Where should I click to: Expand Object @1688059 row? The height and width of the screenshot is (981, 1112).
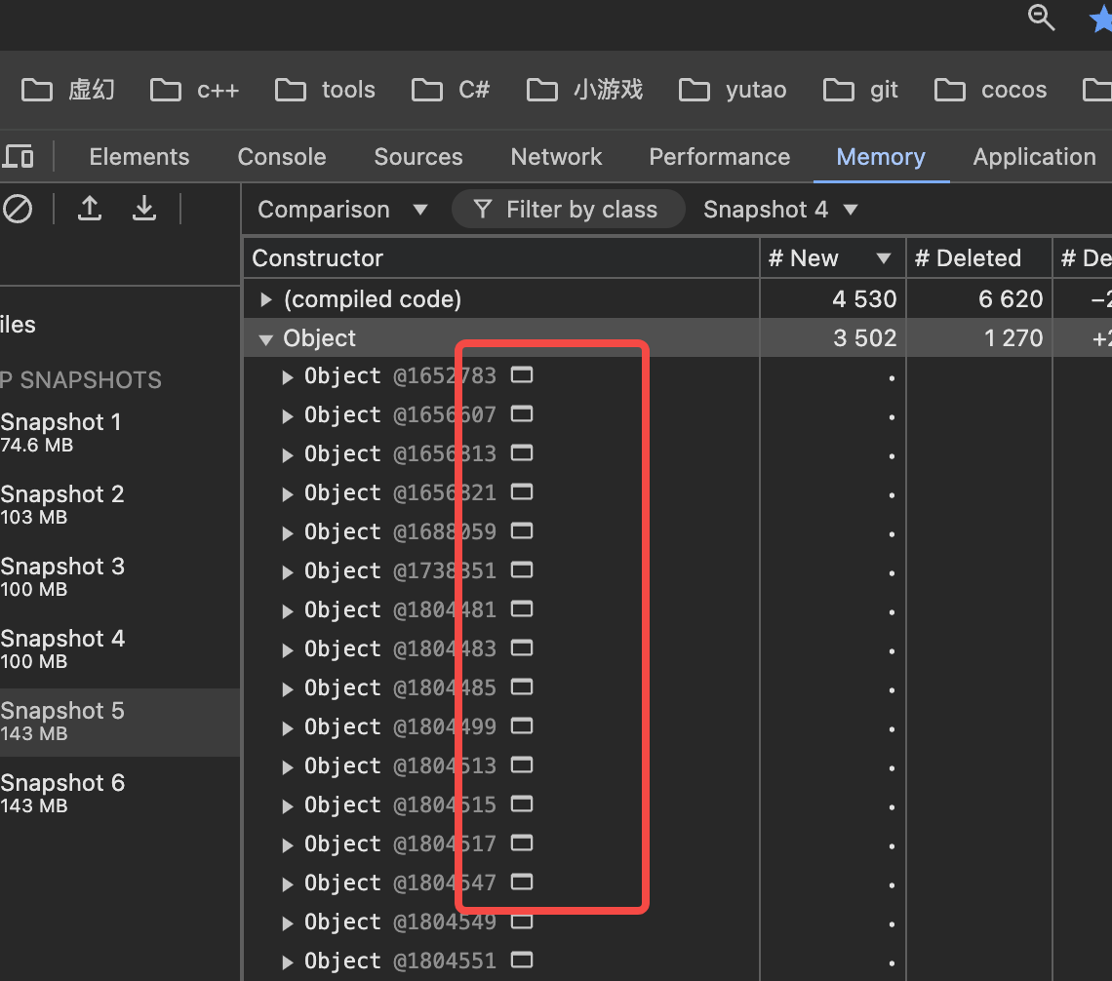point(287,533)
